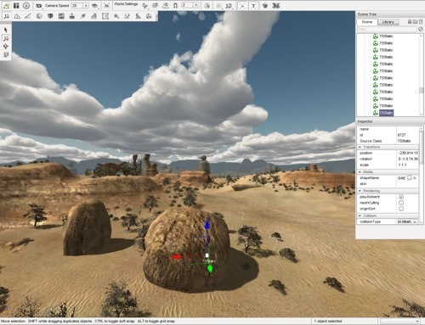Open snap options icon after World Settings

tap(145, 6)
